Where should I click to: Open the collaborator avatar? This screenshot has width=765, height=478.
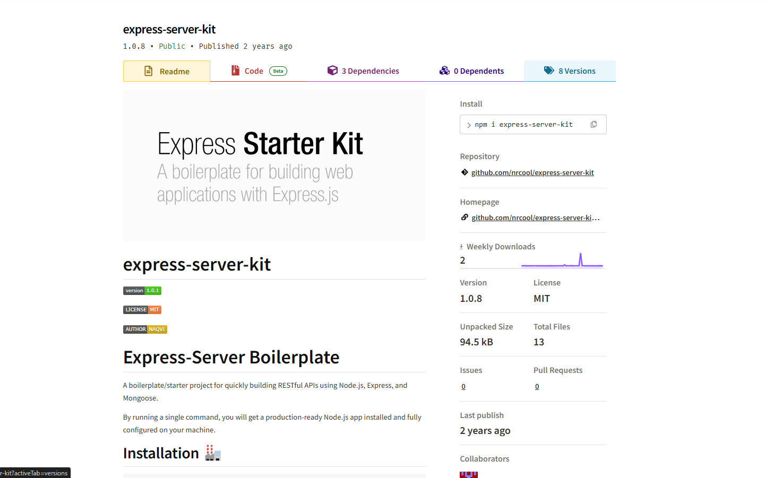(x=469, y=474)
